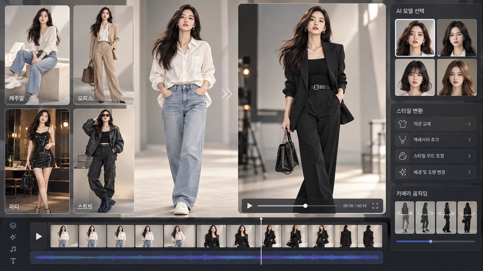Image resolution: width=483 pixels, height=271 pixels.
Task: Click the AI 모델 선택 panel heading
Action: click(x=410, y=11)
